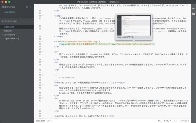Collapse code fold arrow at line 73

pos(43,75)
